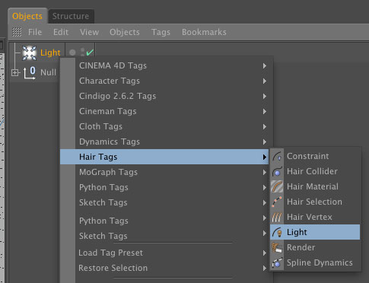The image size is (369, 283).
Task: Switch to the Objects tab
Action: click(x=27, y=16)
